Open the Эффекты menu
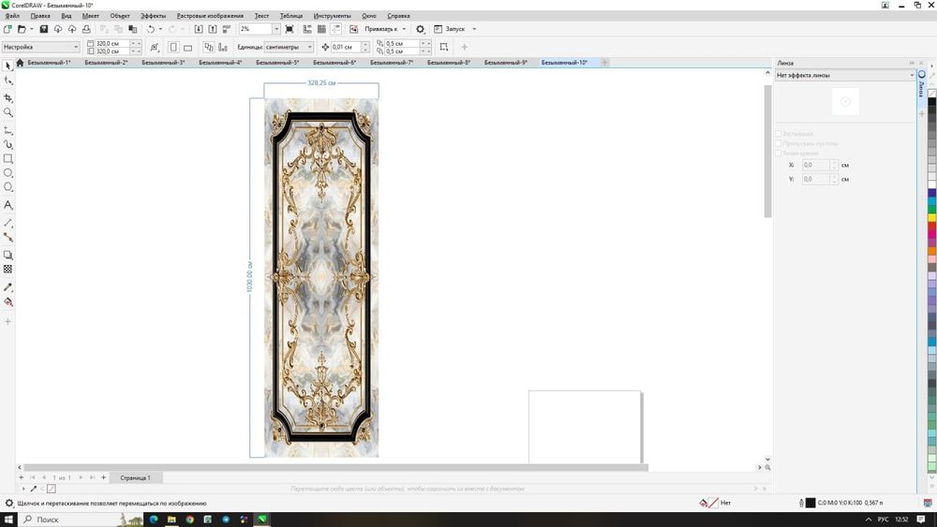Screen dimensions: 937x527 click(x=153, y=16)
